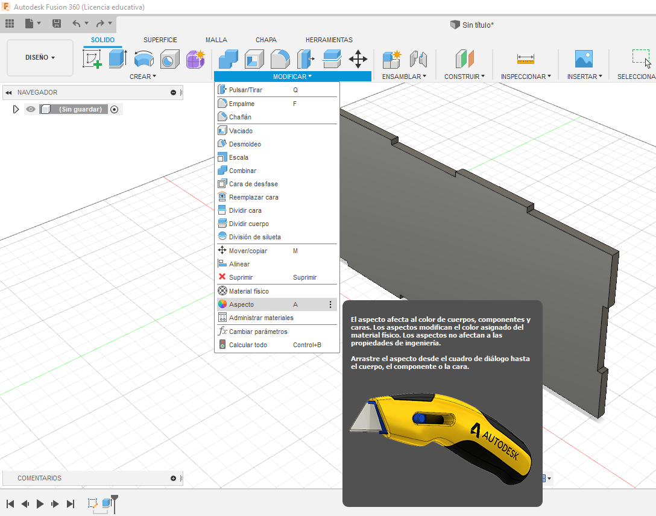Image resolution: width=656 pixels, height=516 pixels.
Task: Switch to the Sólido tab
Action: [102, 40]
